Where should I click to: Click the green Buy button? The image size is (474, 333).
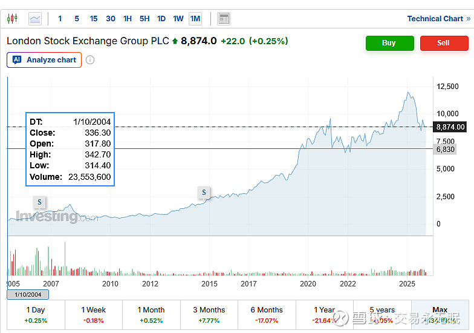389,43
